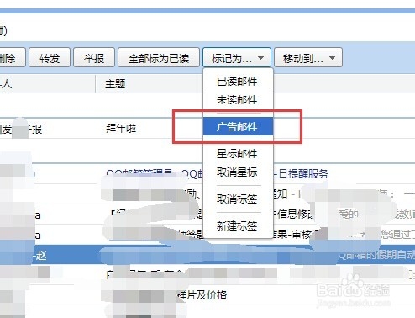
Task: Click the 转发 (forward) button
Action: point(50,58)
